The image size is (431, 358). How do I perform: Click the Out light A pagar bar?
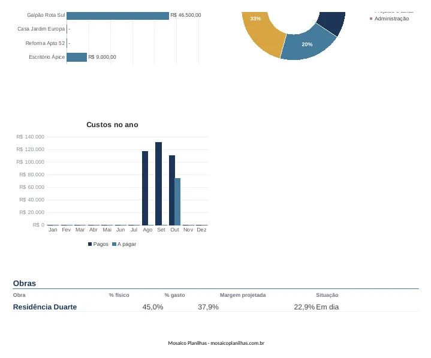pyautogui.click(x=177, y=202)
